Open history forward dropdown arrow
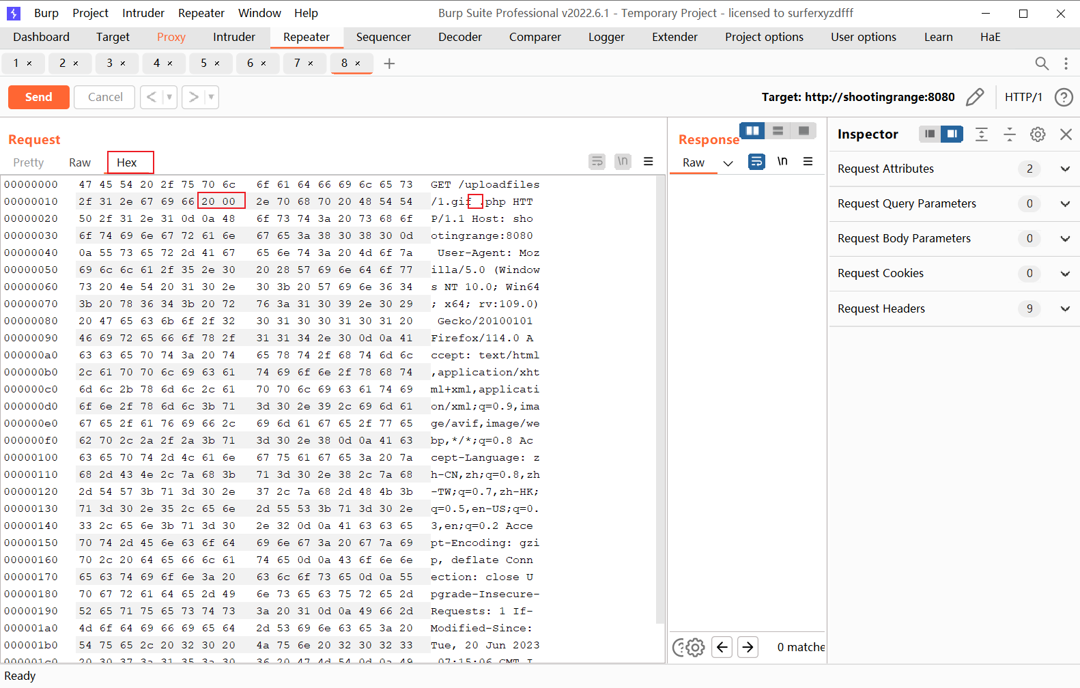This screenshot has height=688, width=1080. pos(211,97)
